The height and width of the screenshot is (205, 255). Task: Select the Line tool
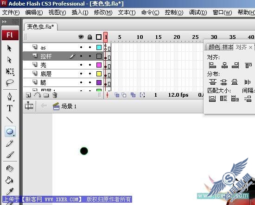click(9, 120)
